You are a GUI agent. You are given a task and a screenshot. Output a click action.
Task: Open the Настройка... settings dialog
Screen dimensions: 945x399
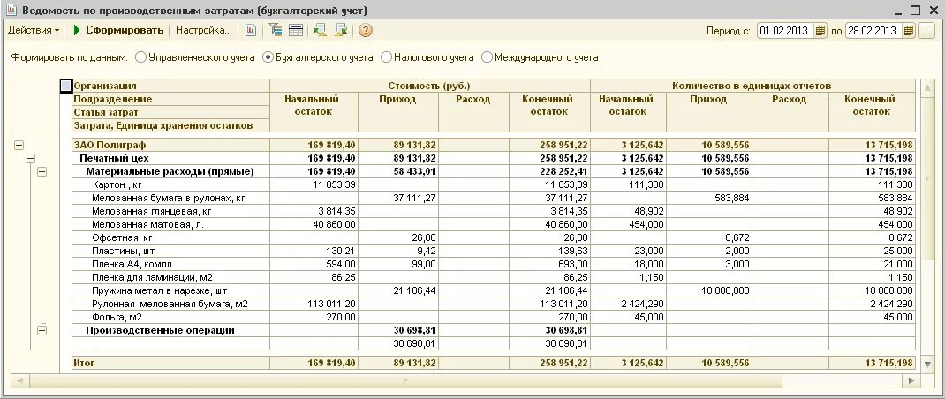204,30
